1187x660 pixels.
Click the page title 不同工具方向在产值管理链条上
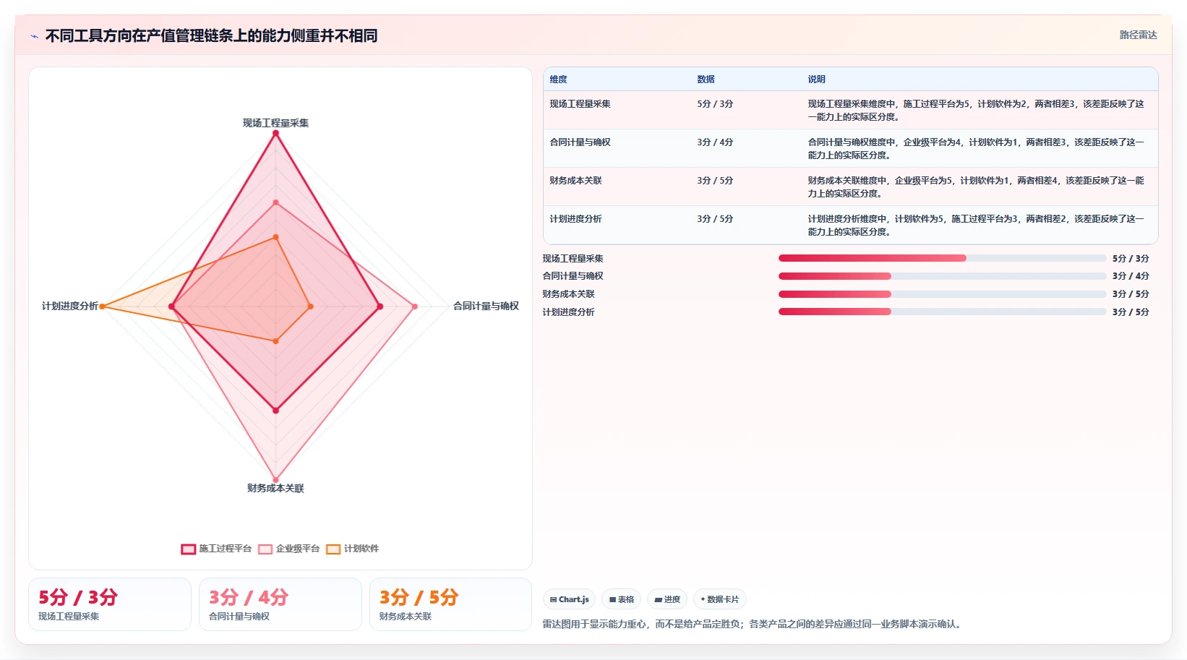tap(211, 36)
